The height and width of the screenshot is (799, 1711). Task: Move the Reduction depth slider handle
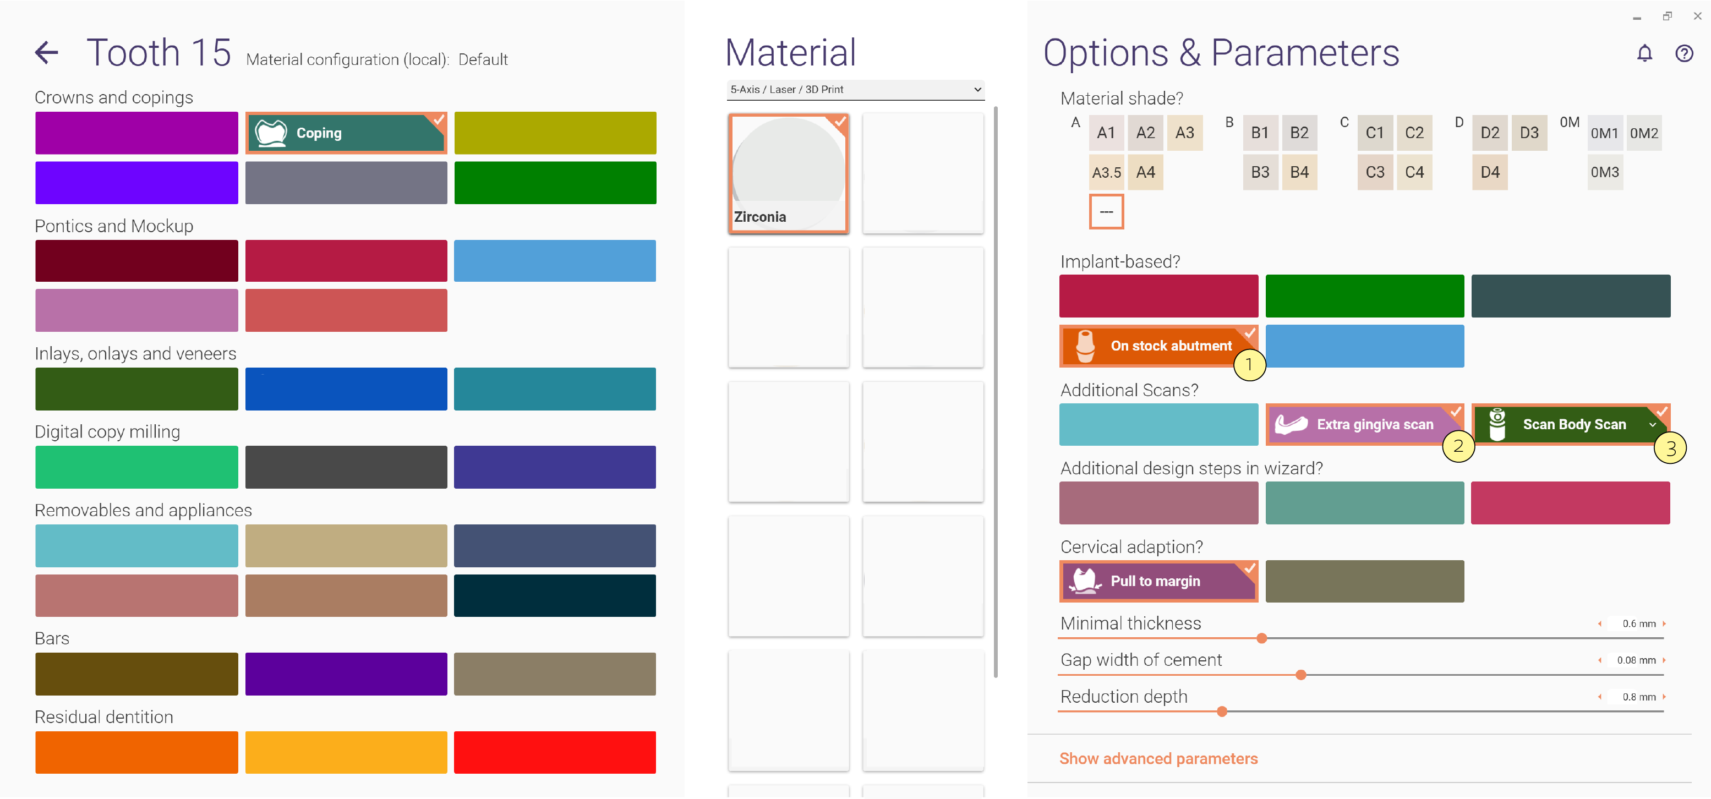(1222, 712)
